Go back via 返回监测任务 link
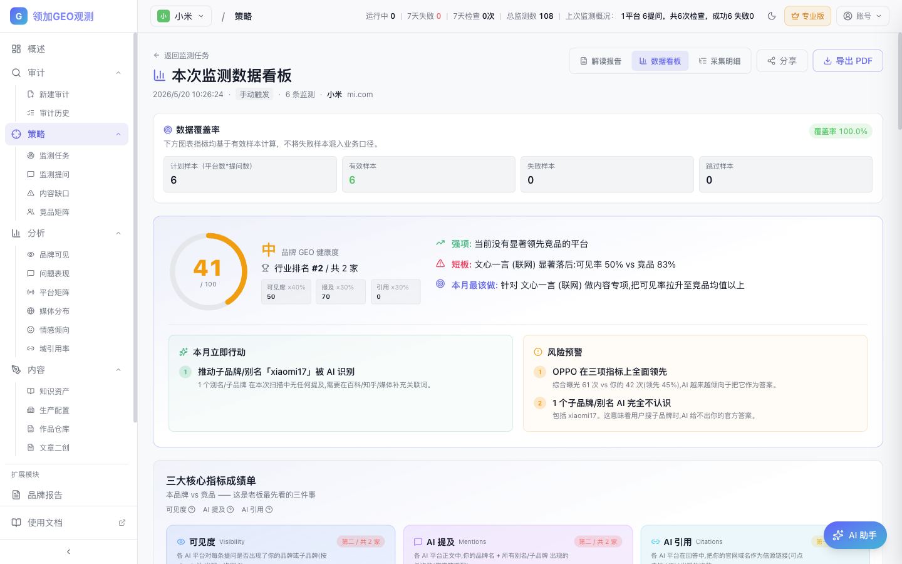Screen dimensions: 902x564 tap(181, 56)
